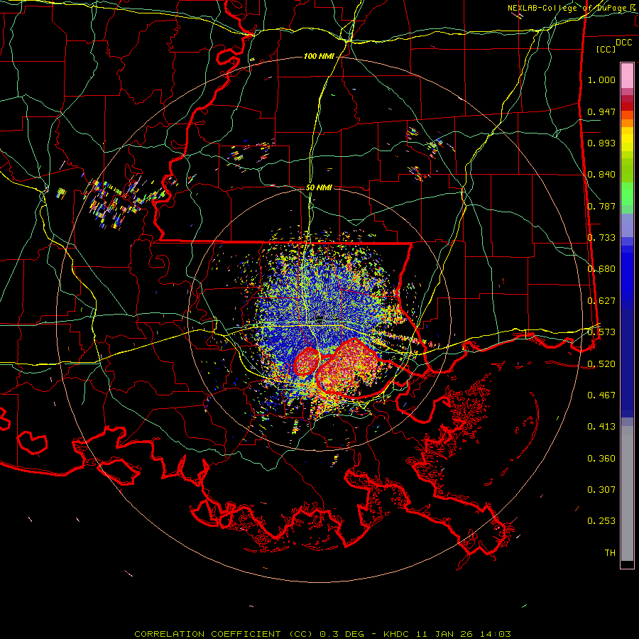Click the smaller red-outlined polygon near the radar
The width and height of the screenshot is (639, 639).
coord(307,361)
